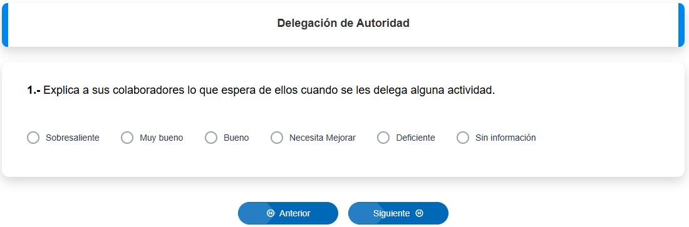Click the left blue accent bar of header
This screenshot has height=227, width=689.
tap(5, 24)
